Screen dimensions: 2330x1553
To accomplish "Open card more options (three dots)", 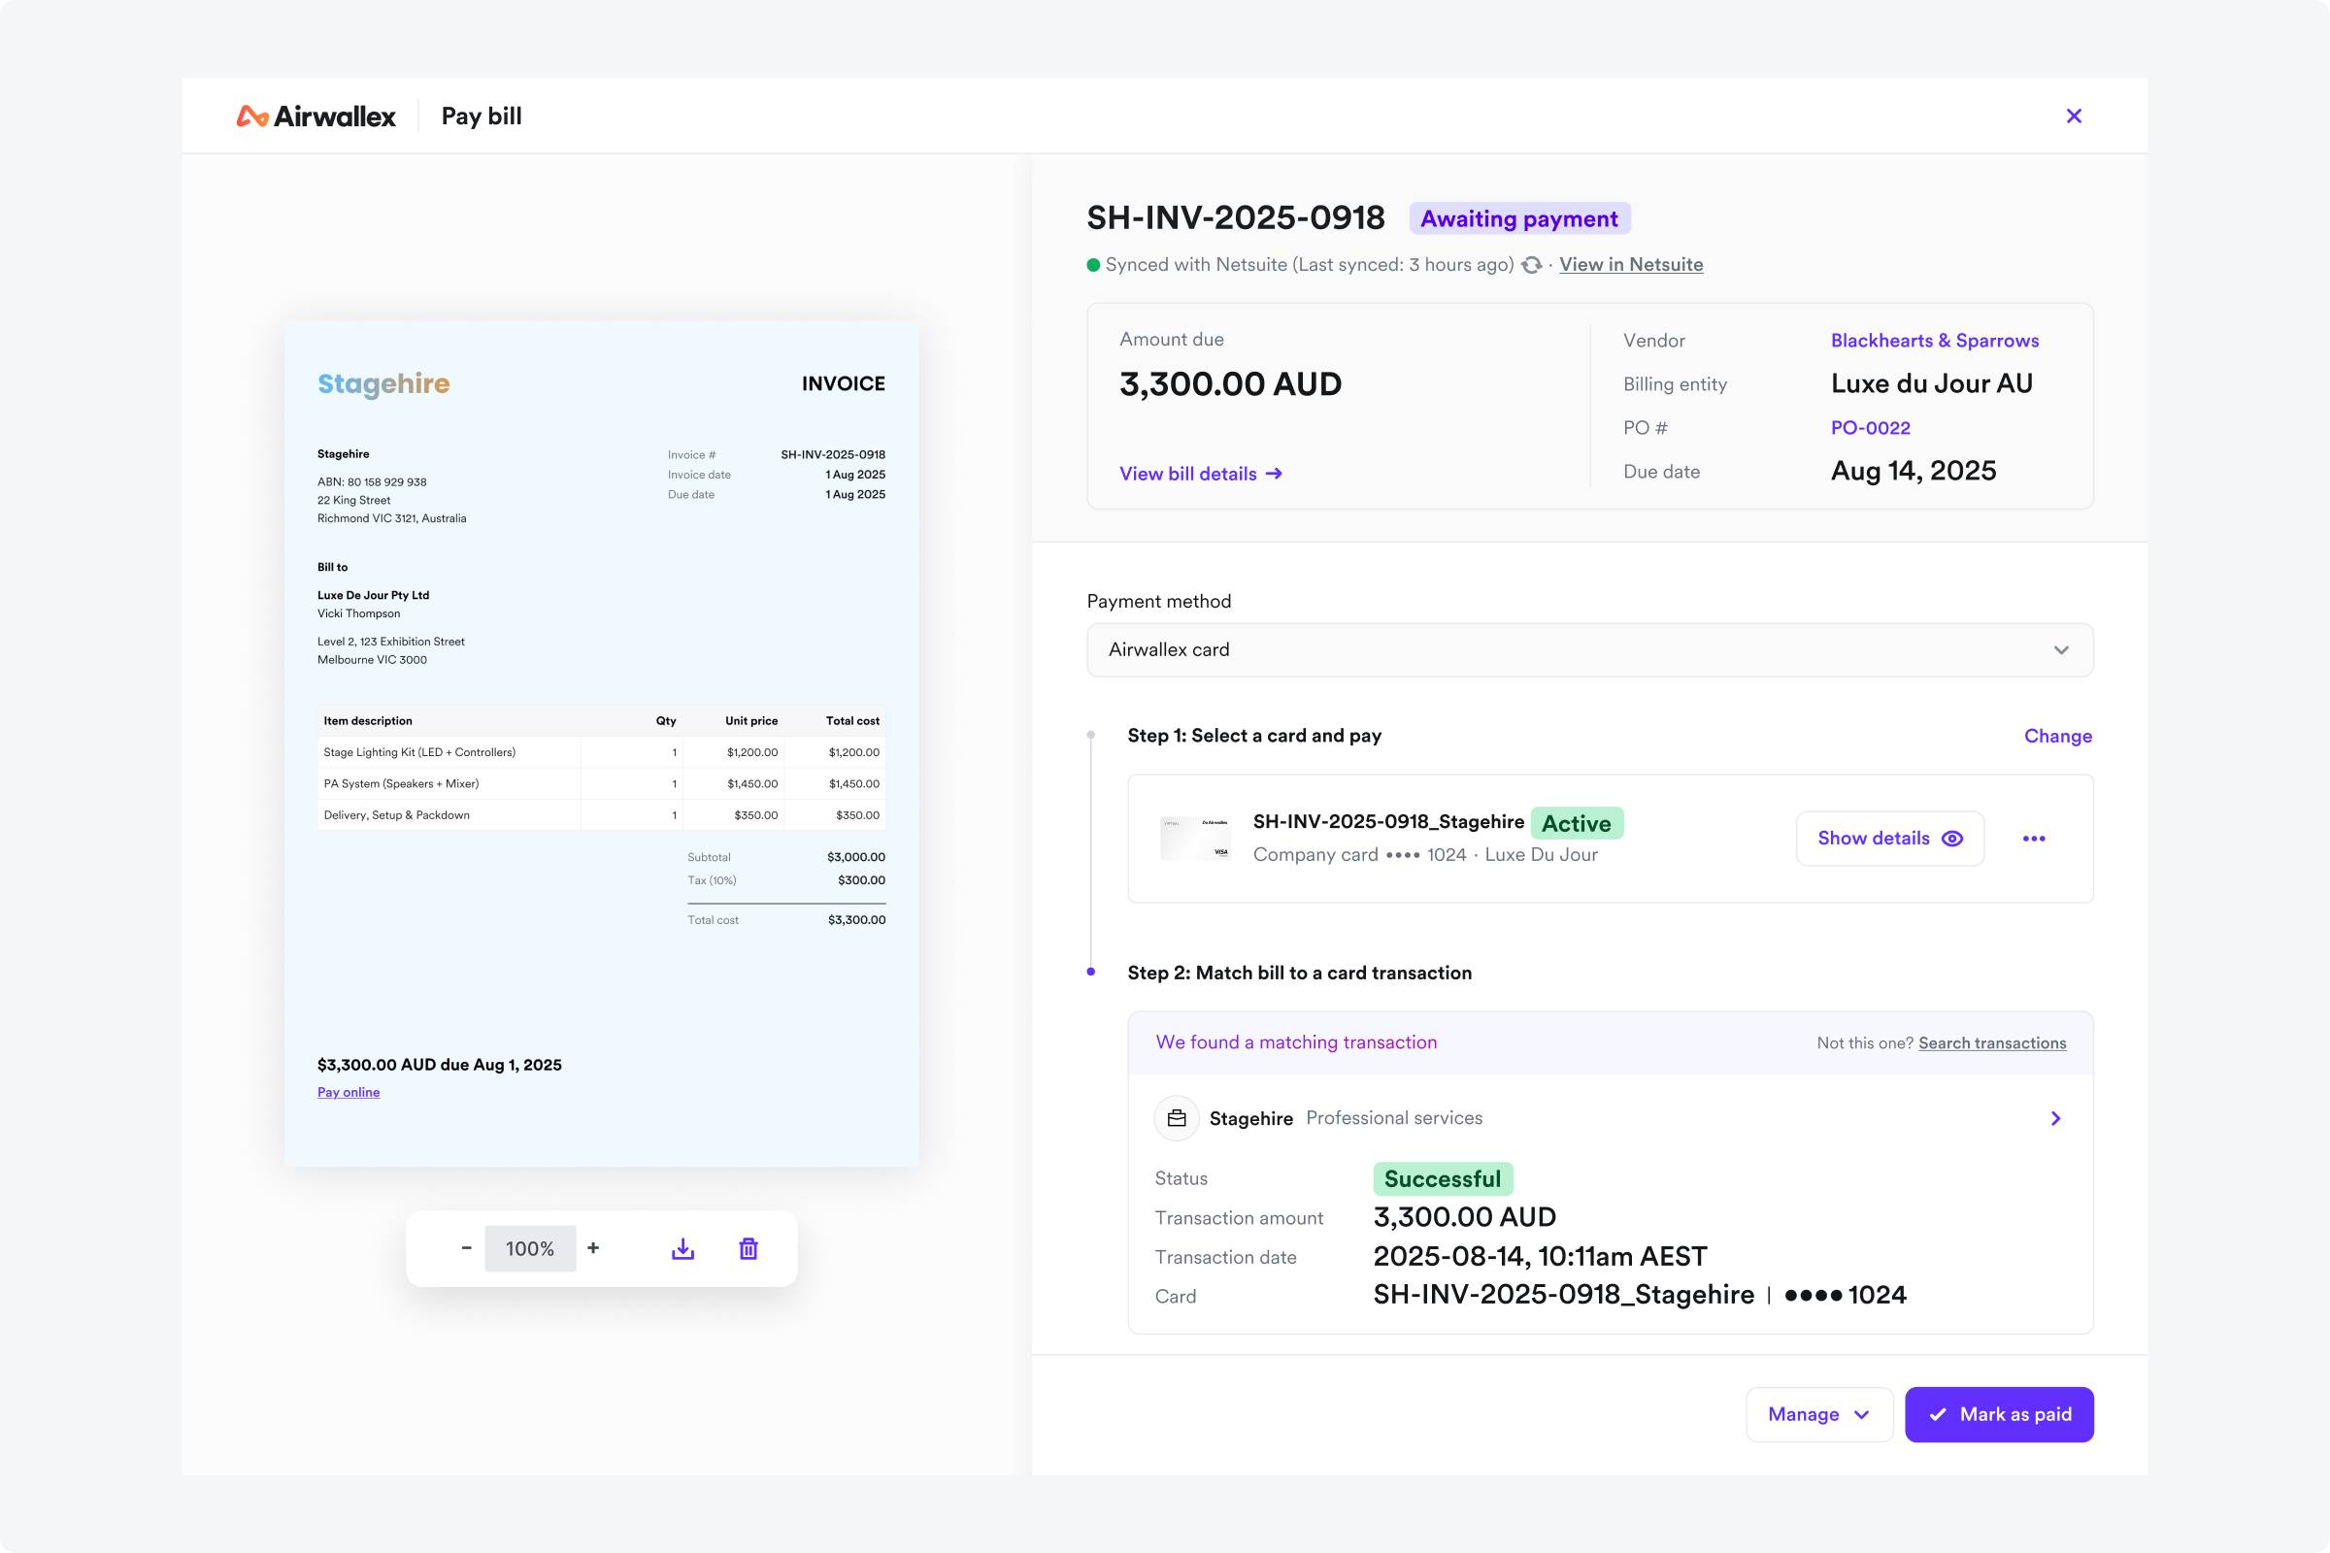I will coord(2034,839).
